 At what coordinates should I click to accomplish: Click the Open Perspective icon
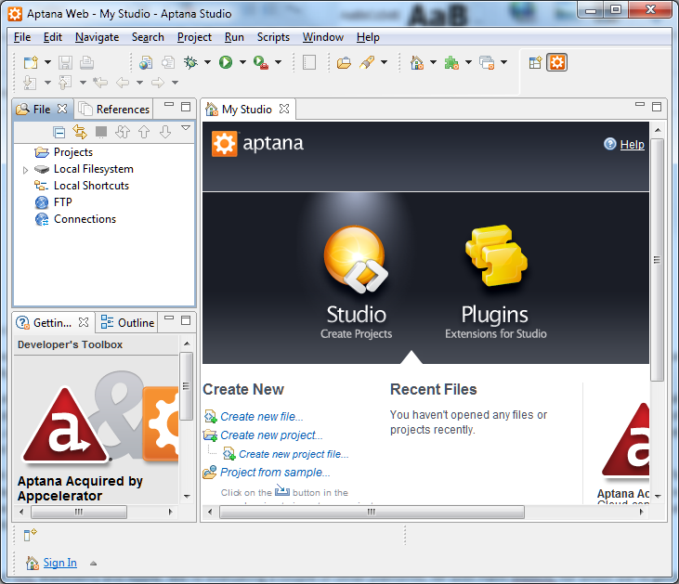point(535,63)
